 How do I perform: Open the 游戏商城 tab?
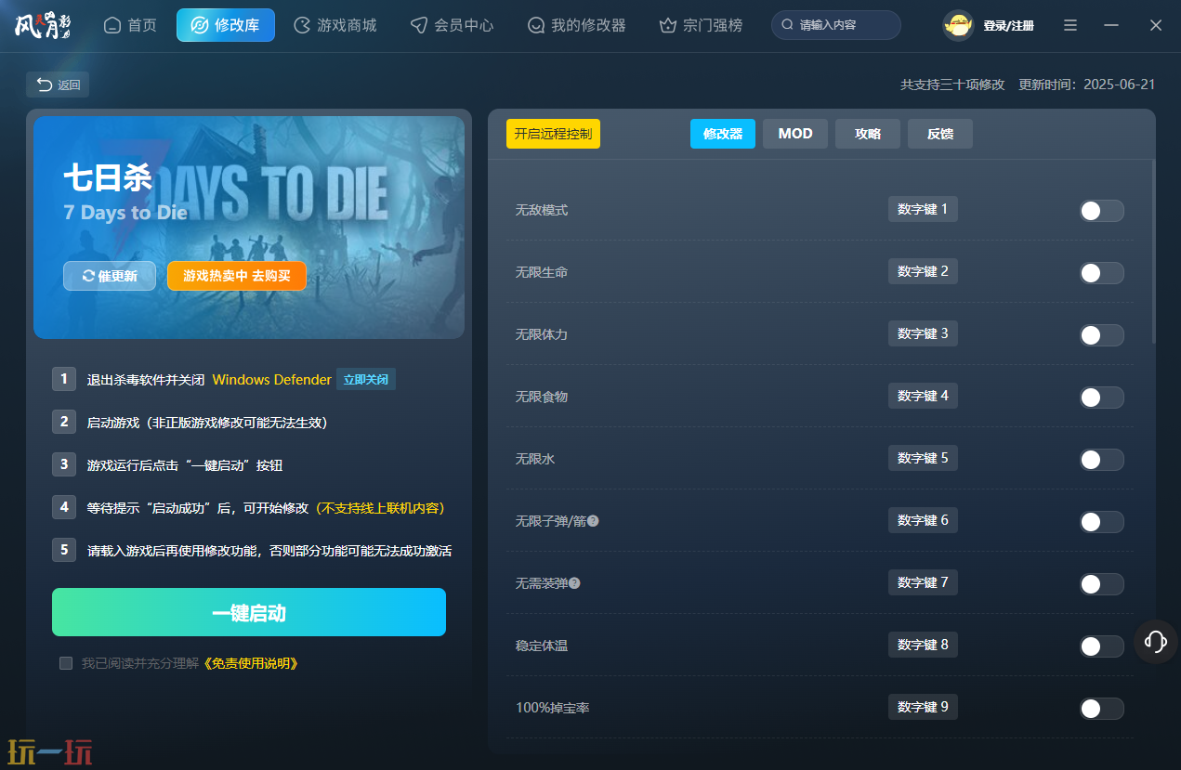(335, 25)
